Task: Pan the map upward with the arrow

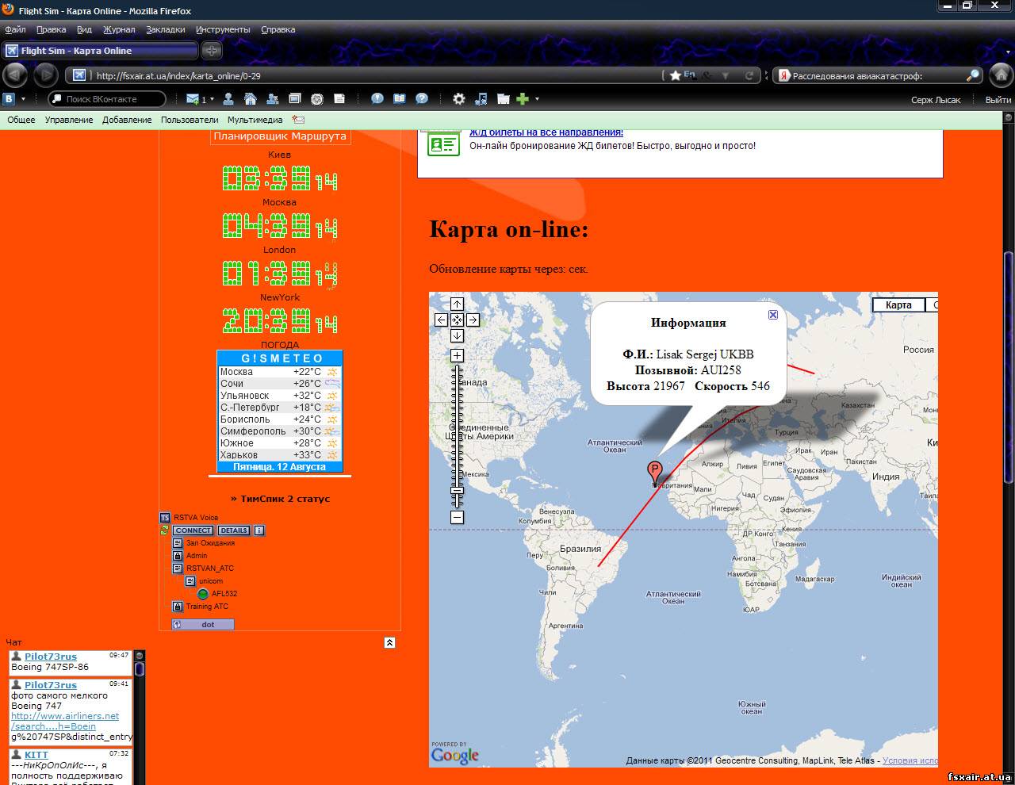Action: (x=458, y=304)
